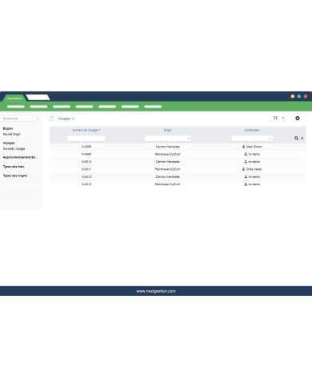
Task: Click voyage number N-0008
Action: (x=86, y=147)
